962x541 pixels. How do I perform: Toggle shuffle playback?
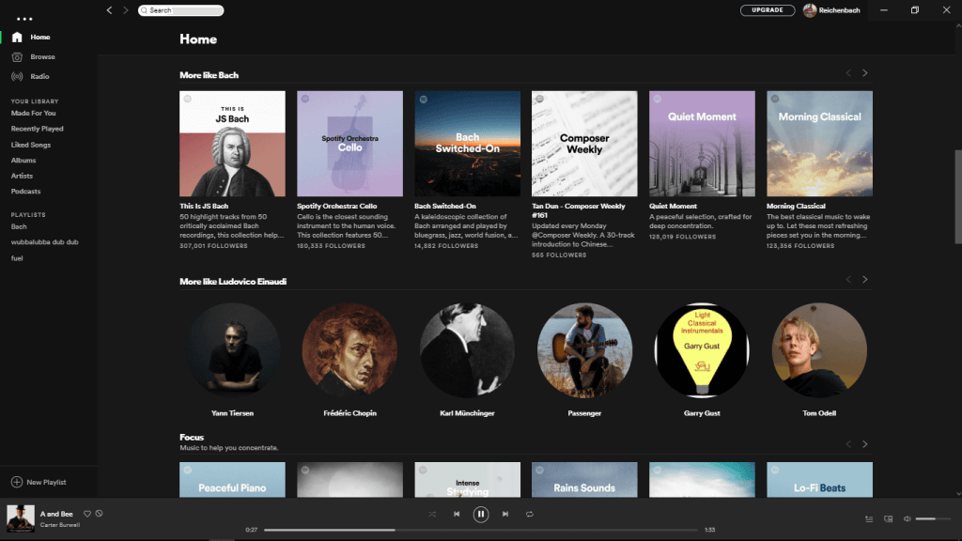pyautogui.click(x=432, y=514)
